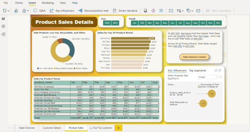This screenshot has height=132, width=250.
Task: Click the Paginated report icon
Action: point(145,11)
